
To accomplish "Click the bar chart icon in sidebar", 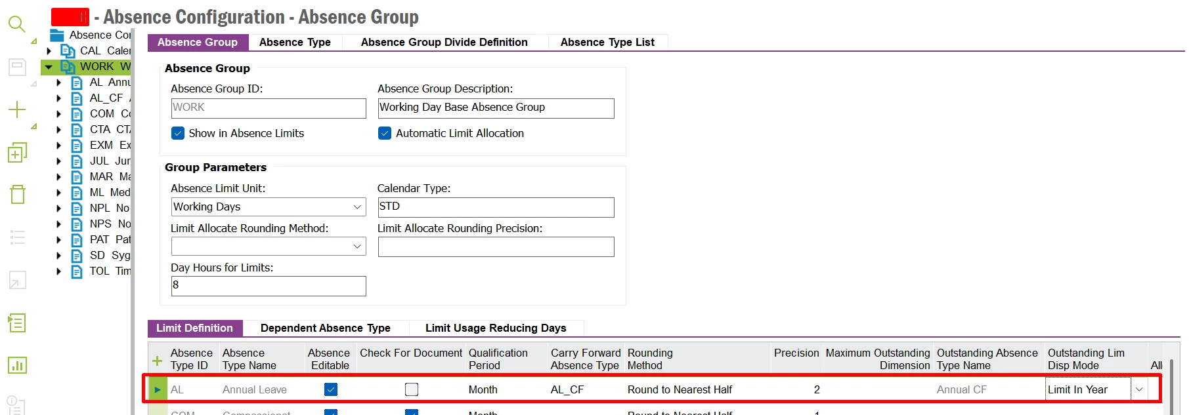I will pyautogui.click(x=17, y=365).
